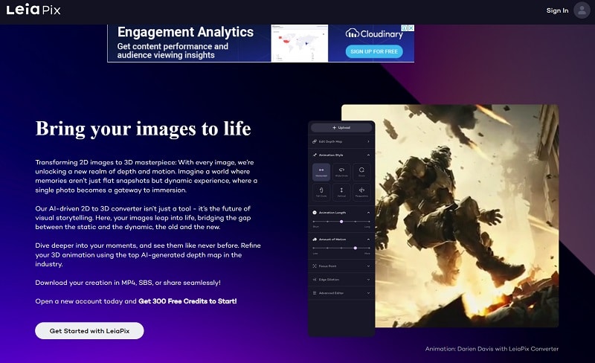Collapse the Amount of Motion section
595x363 pixels.
click(x=368, y=240)
